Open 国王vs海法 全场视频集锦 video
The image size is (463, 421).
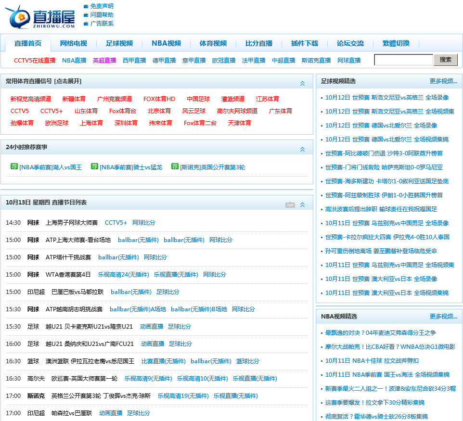pos(387,375)
